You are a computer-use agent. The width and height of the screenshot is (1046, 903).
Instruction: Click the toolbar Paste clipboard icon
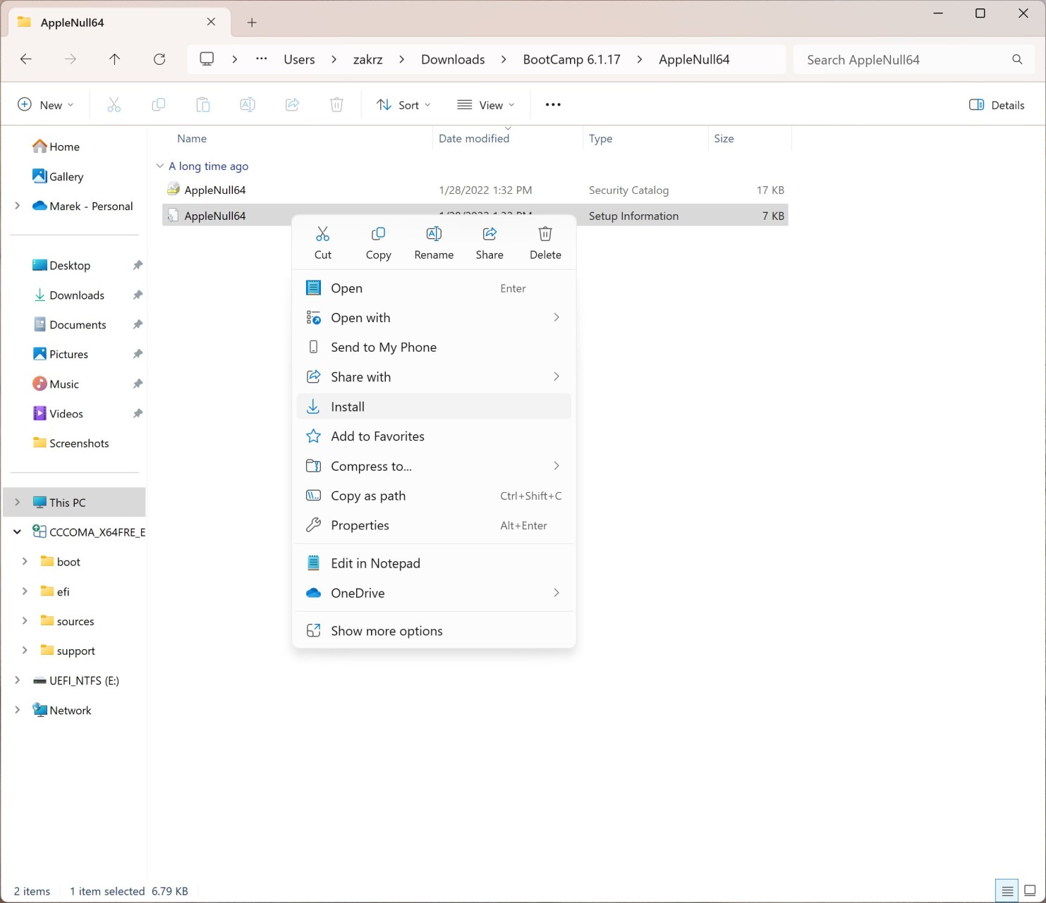tap(203, 105)
